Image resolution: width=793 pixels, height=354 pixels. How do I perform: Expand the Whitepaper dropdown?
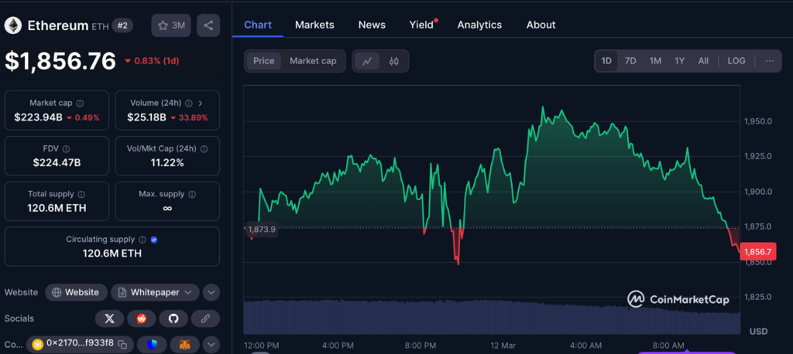[187, 292]
